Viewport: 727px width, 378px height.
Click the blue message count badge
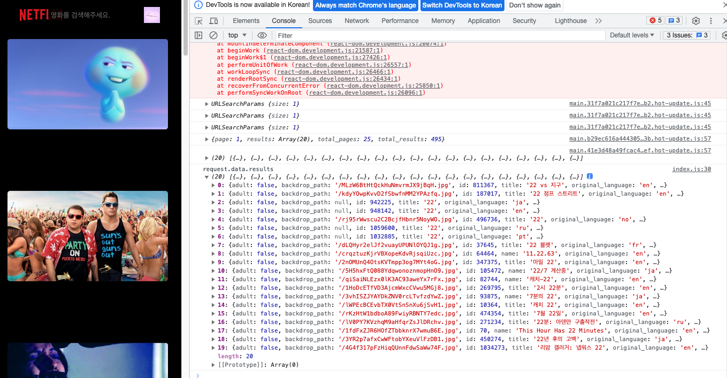[674, 21]
